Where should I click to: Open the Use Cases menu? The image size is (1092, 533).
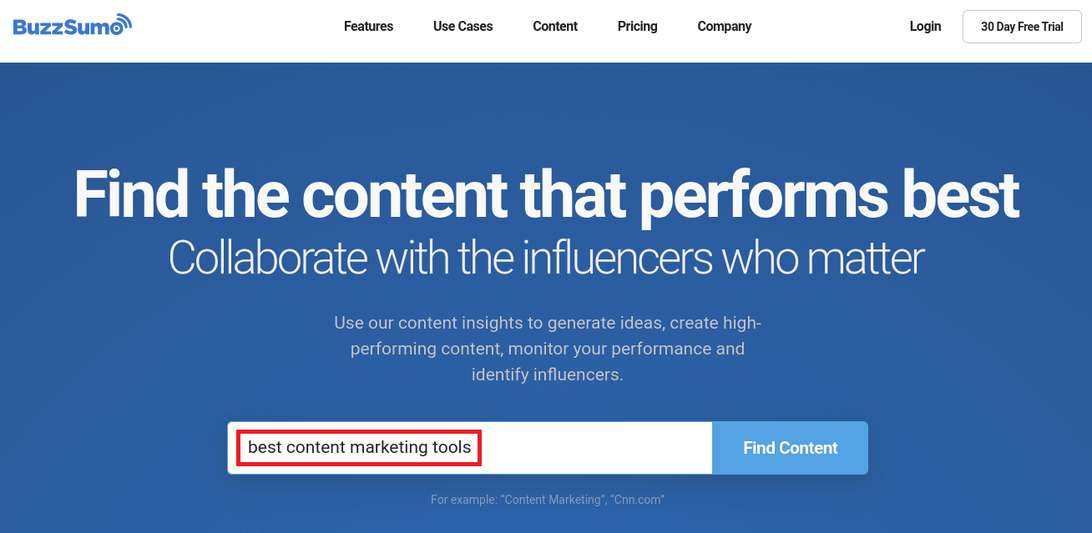463,27
